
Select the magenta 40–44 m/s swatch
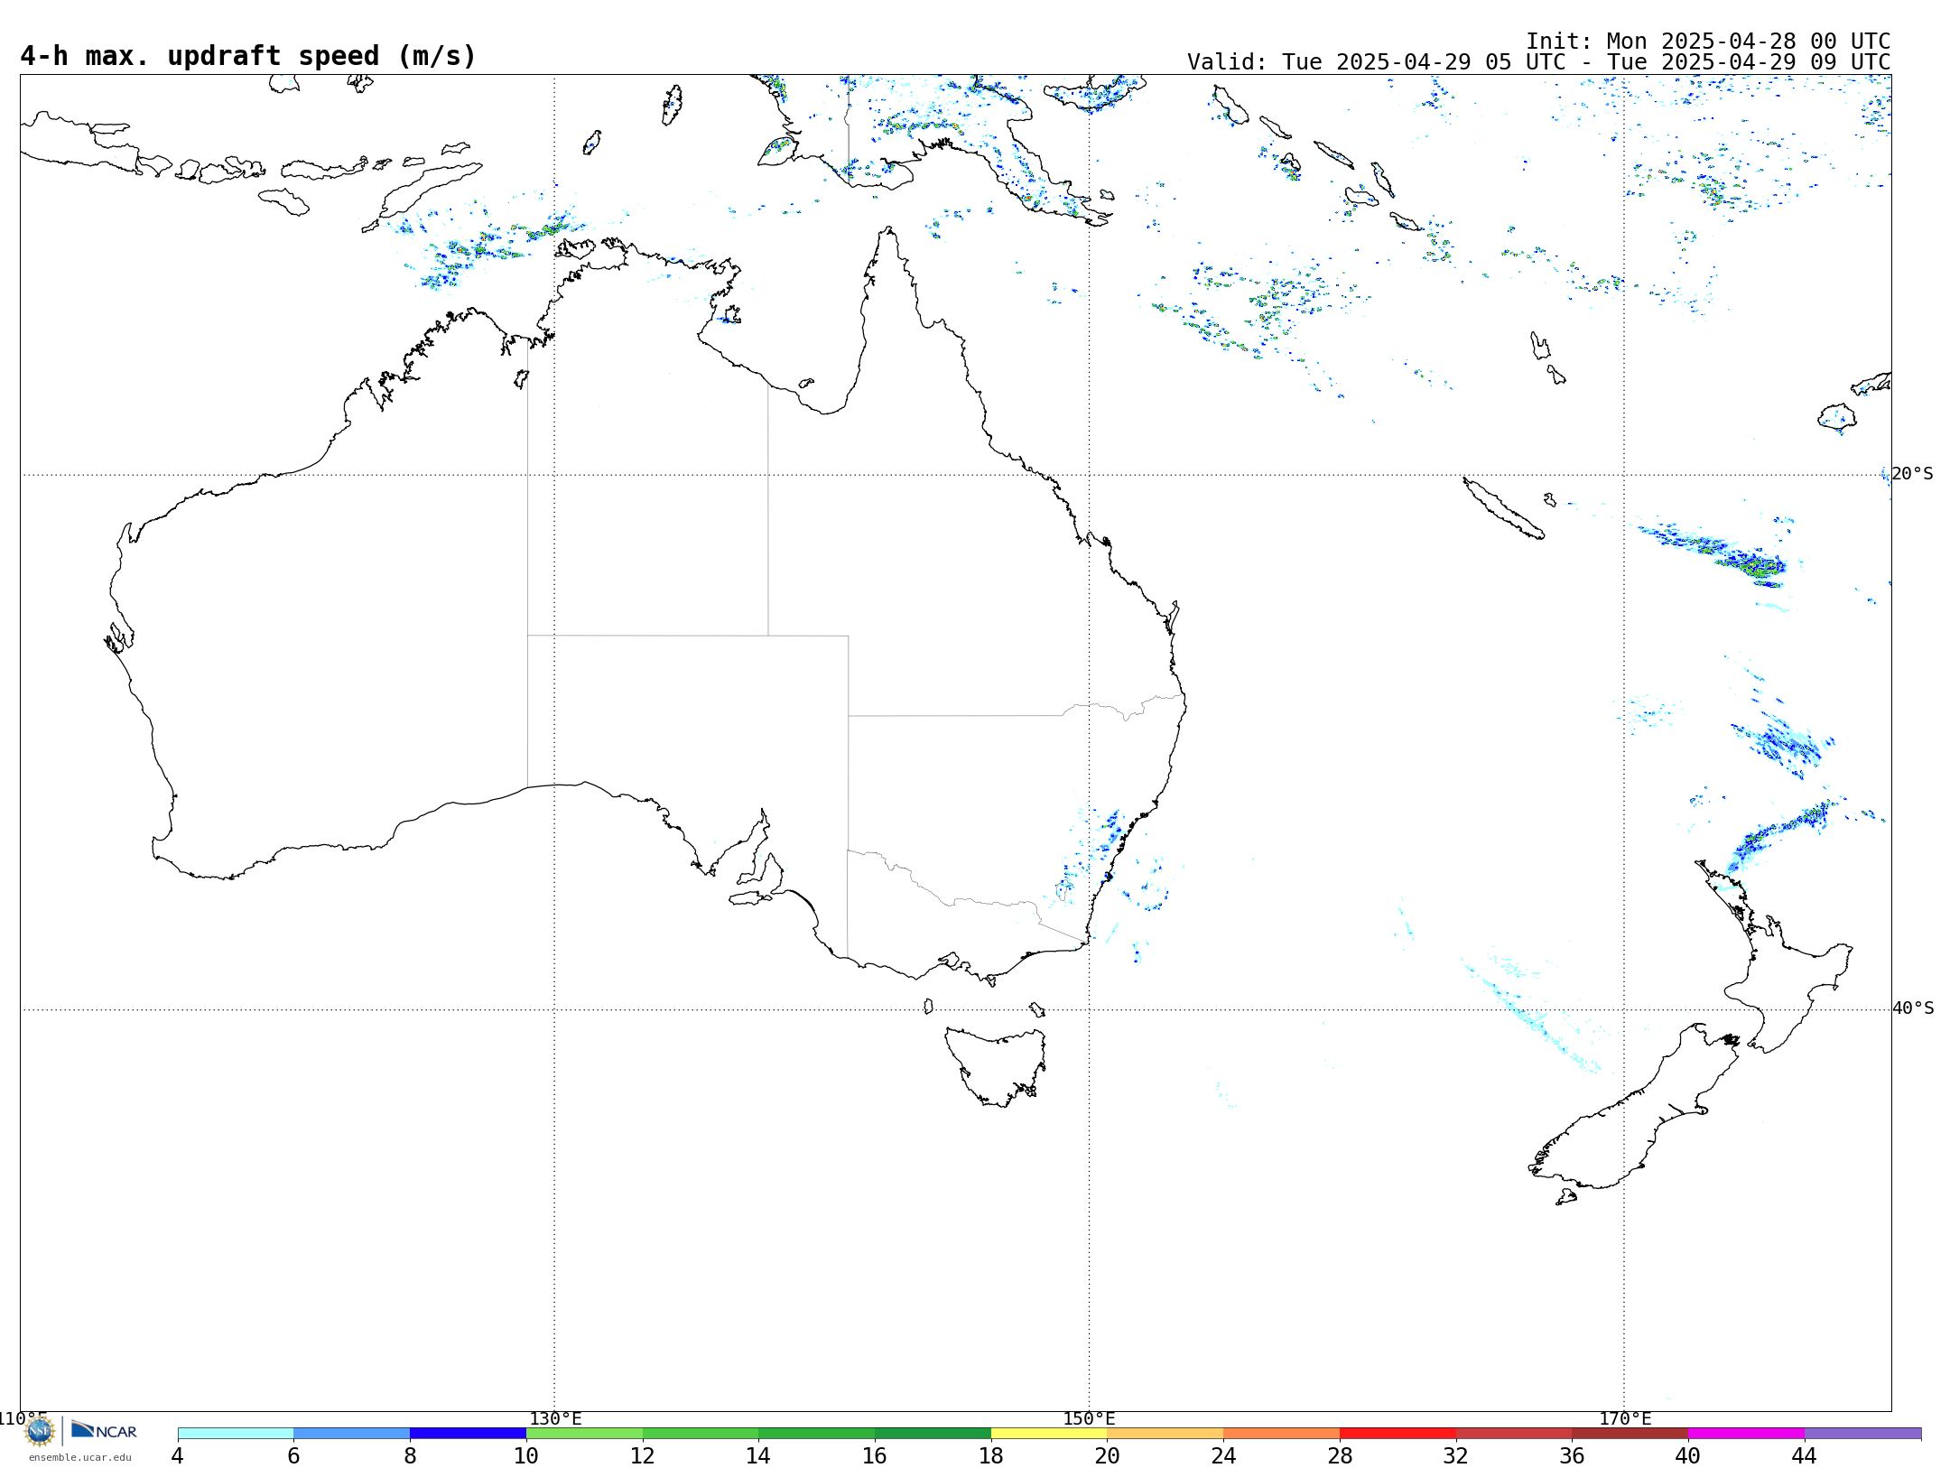[x=1746, y=1434]
